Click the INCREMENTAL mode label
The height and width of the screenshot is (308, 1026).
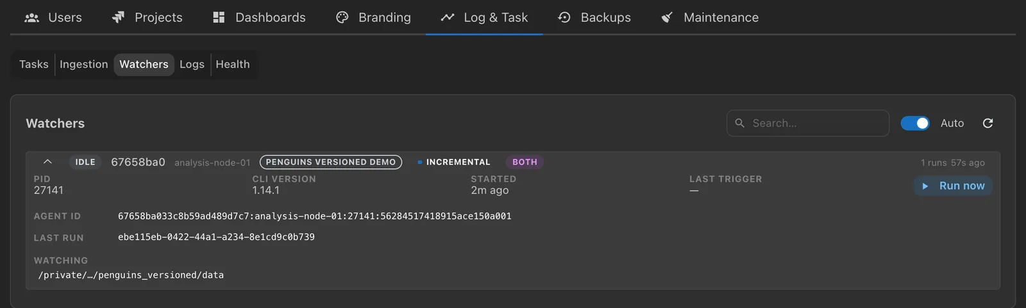(458, 162)
